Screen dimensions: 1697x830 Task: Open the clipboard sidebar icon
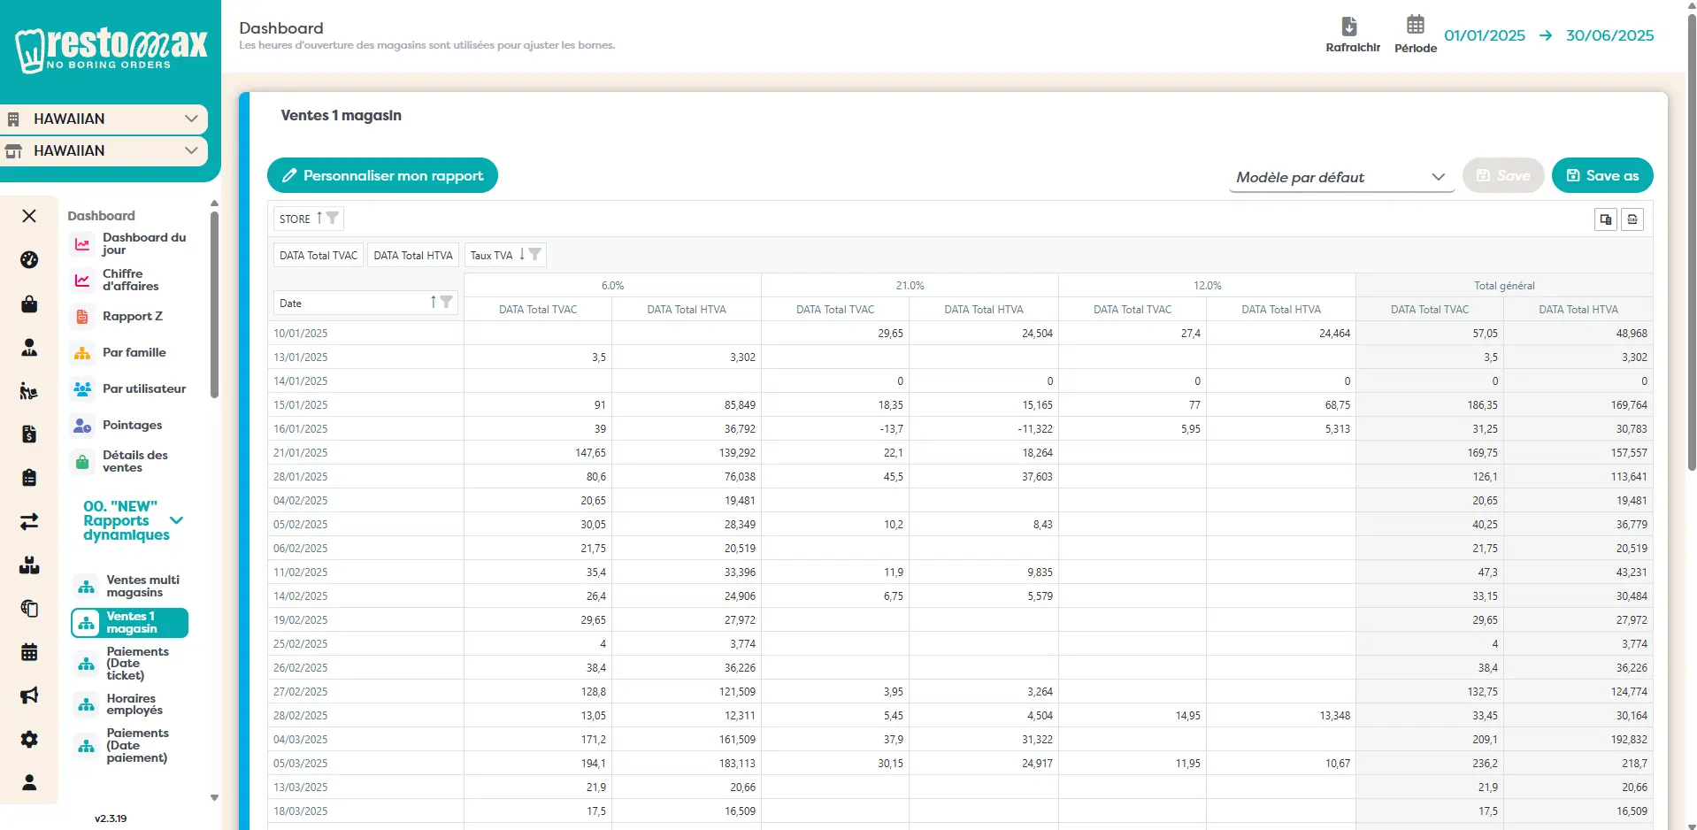coord(29,478)
